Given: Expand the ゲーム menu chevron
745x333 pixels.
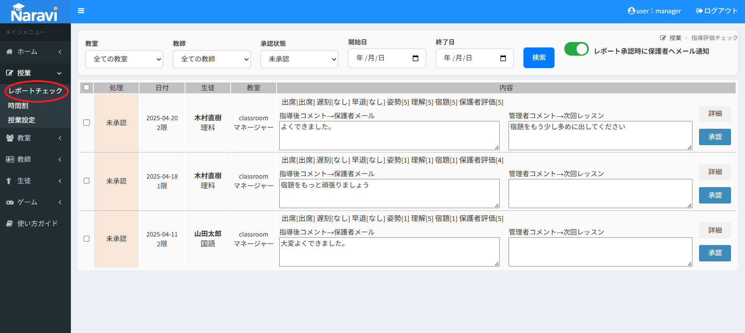Looking at the screenshot, I should [x=60, y=202].
